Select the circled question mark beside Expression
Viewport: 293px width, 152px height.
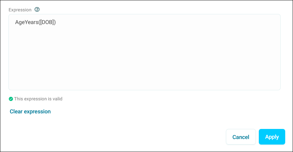pyautogui.click(x=37, y=9)
